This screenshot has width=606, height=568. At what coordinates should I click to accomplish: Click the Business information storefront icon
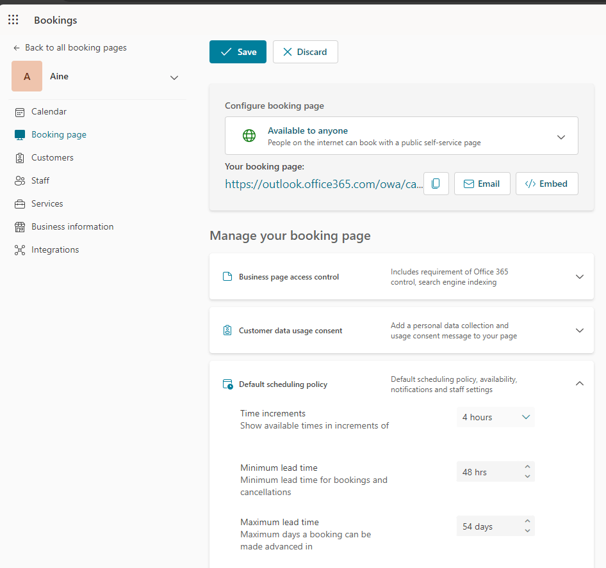tap(20, 227)
